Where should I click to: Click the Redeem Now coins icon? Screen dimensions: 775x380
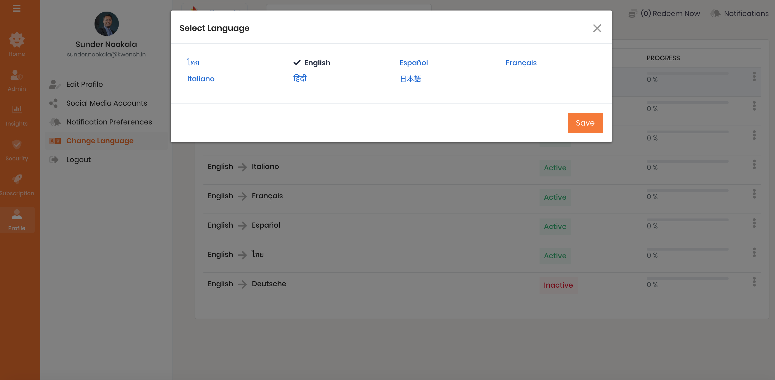tap(632, 14)
